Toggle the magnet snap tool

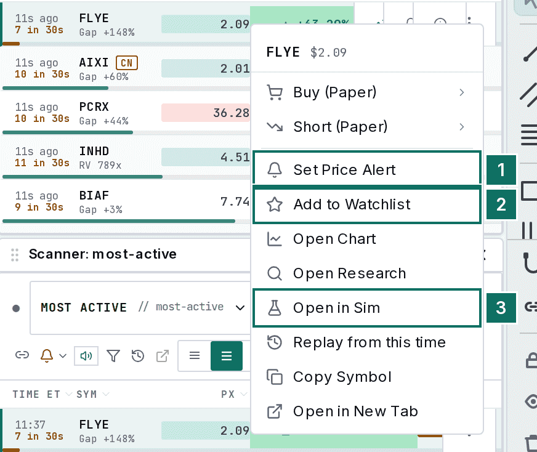pos(530,262)
